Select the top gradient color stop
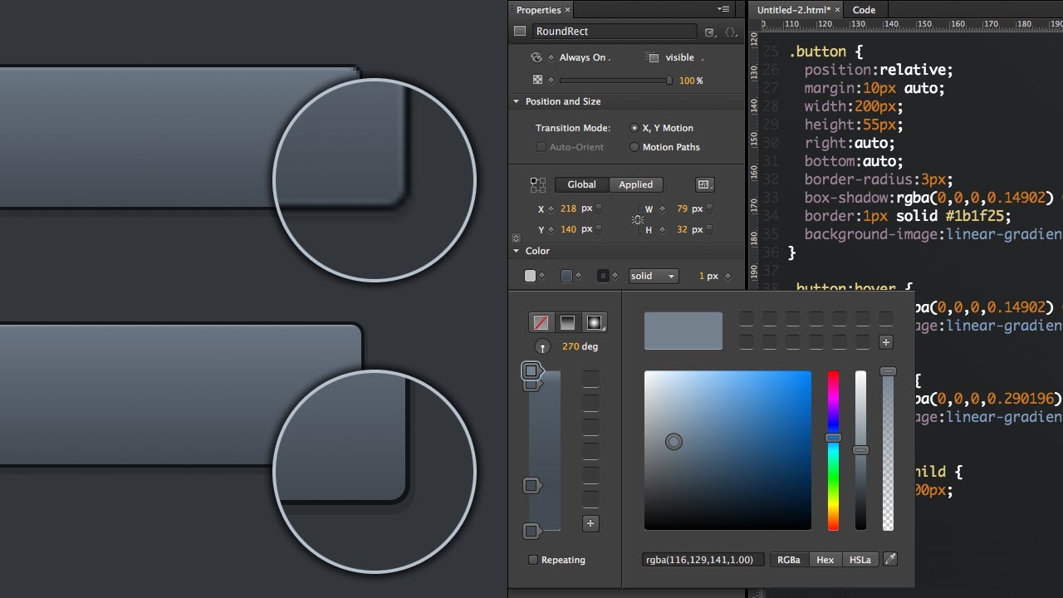The image size is (1063, 598). coord(531,370)
